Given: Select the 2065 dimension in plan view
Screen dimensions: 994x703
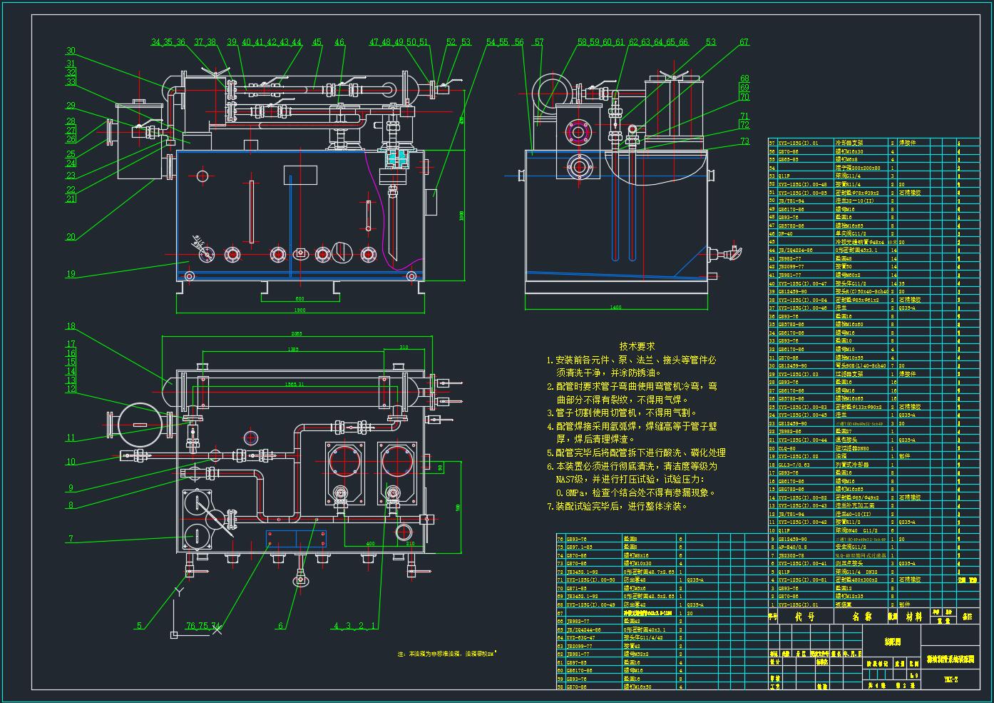Looking at the screenshot, I should pos(294,334).
